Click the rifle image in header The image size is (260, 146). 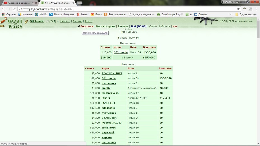pyautogui.click(x=205, y=21)
